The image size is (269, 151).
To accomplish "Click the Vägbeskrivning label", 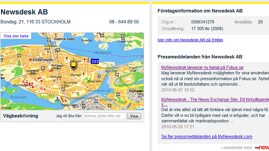I will [x=21, y=116].
